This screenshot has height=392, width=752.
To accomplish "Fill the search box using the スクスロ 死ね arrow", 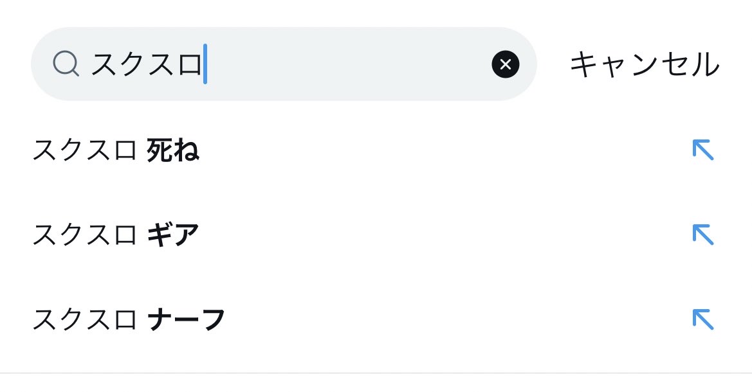I will [x=703, y=150].
